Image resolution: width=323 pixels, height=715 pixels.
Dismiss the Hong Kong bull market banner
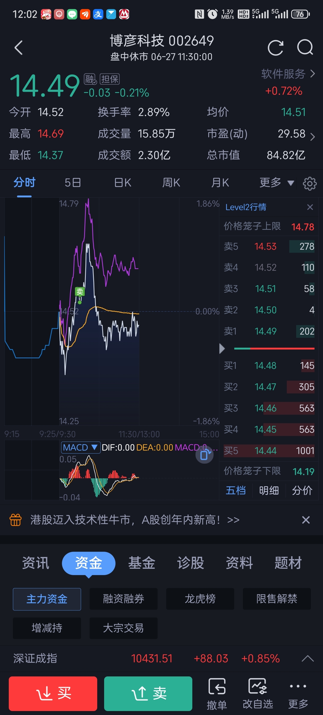(x=305, y=519)
